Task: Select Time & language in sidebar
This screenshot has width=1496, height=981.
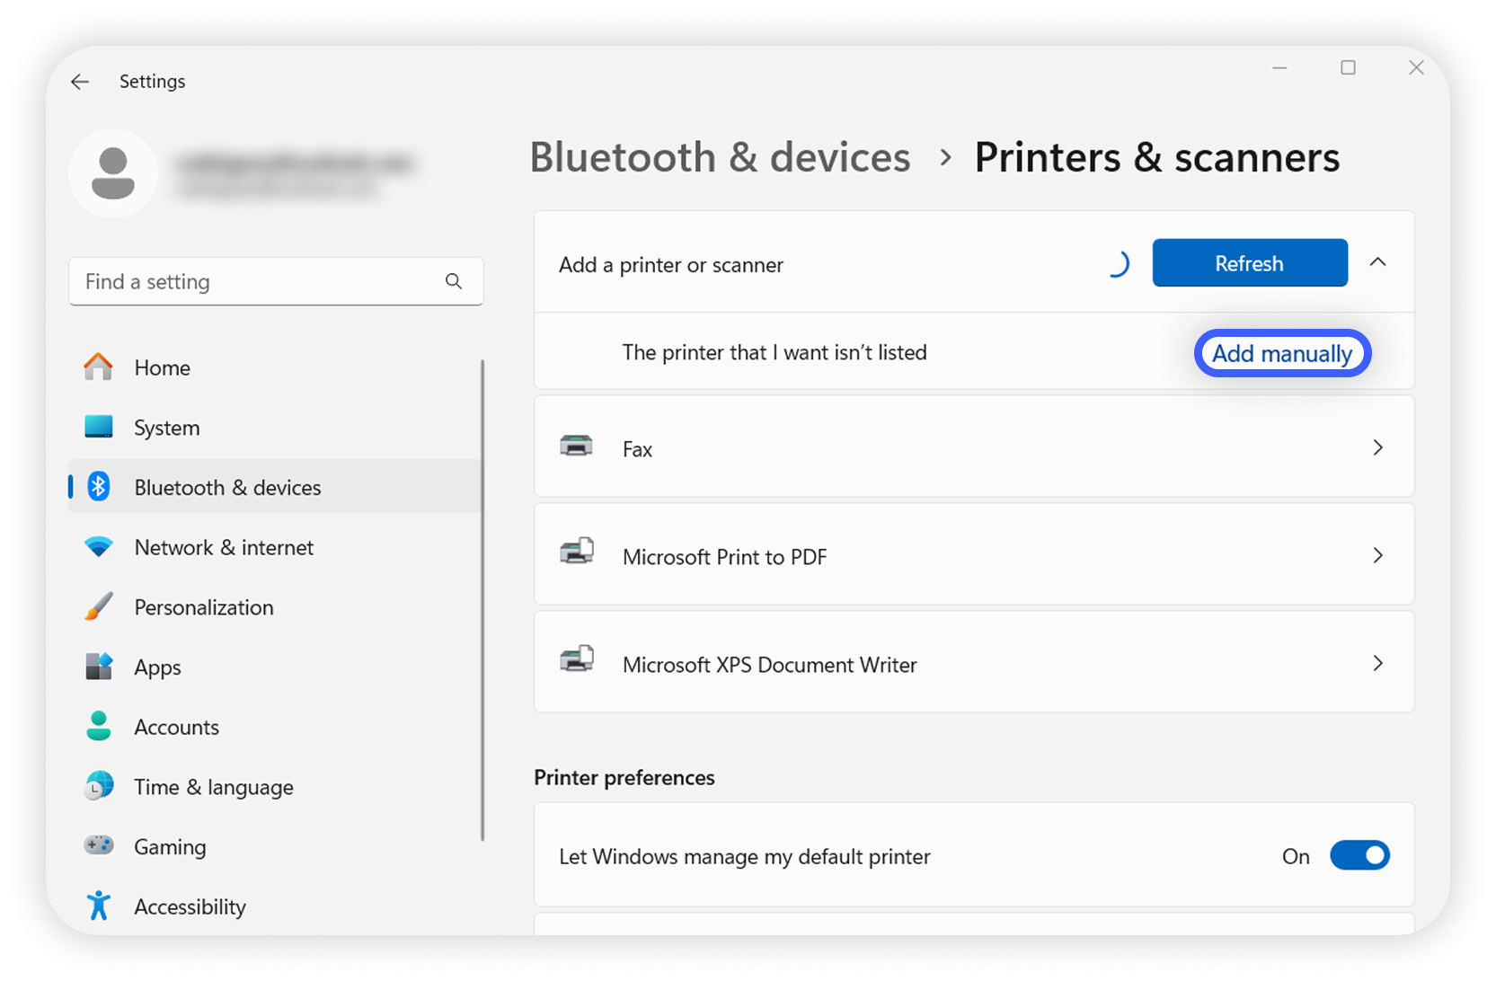Action: pos(99,786)
